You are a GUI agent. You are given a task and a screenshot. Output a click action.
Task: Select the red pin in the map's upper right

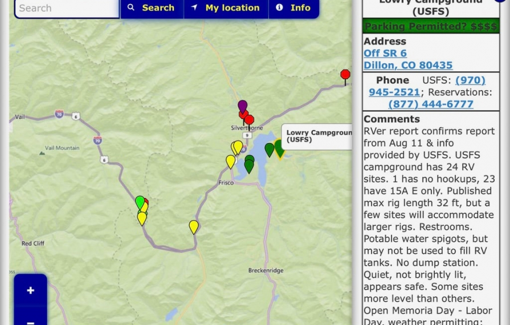[x=345, y=75]
